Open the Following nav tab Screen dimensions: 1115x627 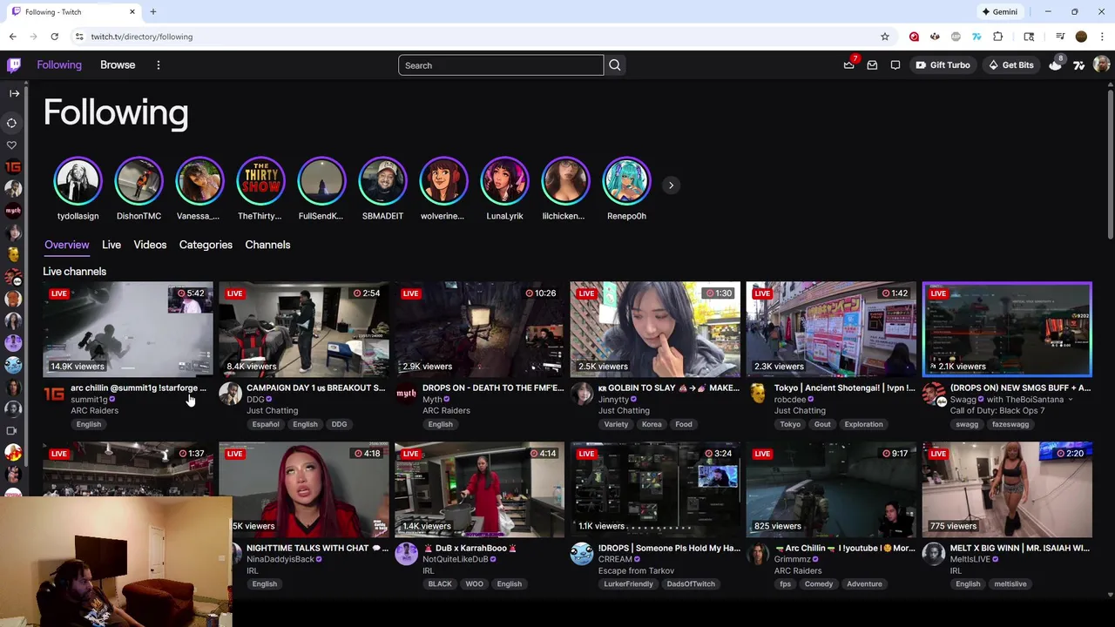59,65
